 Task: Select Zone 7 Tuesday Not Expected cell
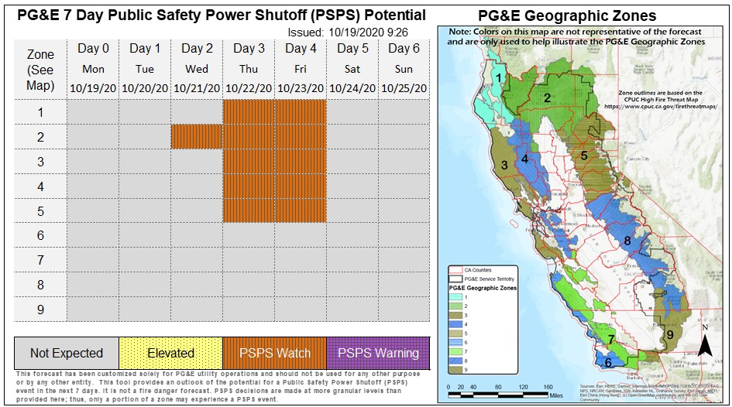click(x=145, y=260)
